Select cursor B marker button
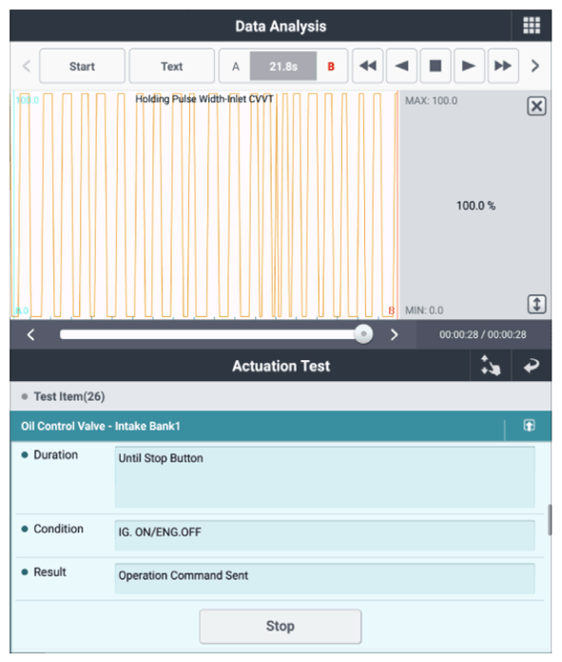562x662 pixels. 331,67
